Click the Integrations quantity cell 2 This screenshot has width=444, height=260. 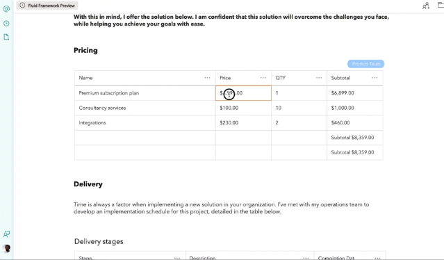pos(299,122)
